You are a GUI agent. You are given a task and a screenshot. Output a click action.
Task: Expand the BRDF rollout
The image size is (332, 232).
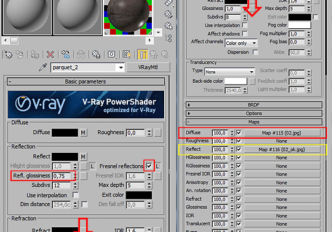coord(254,105)
